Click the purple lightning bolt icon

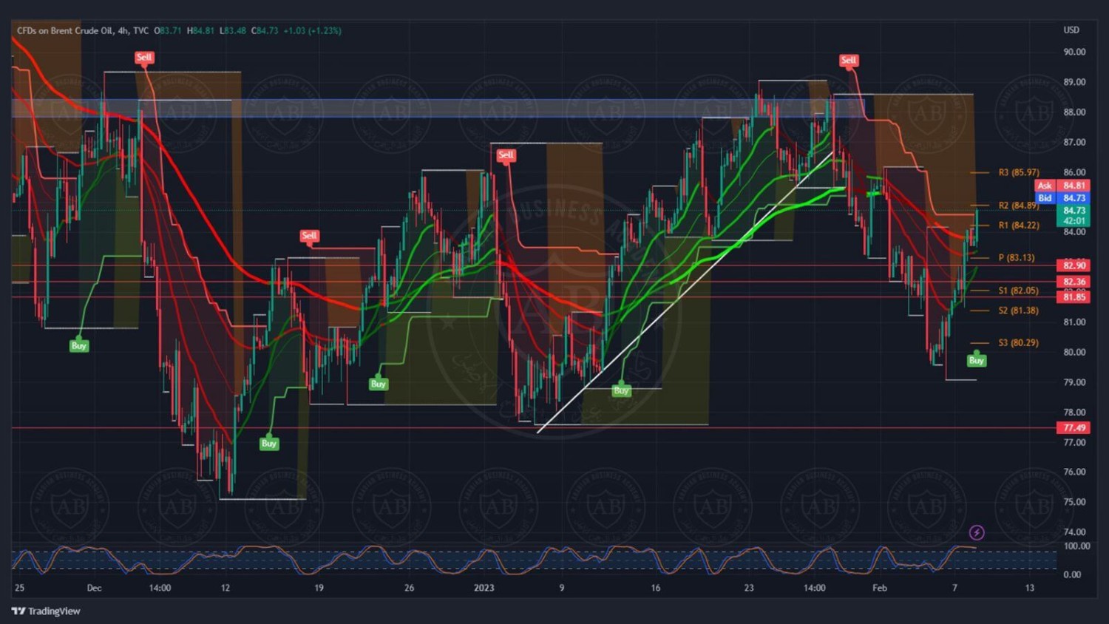point(977,532)
